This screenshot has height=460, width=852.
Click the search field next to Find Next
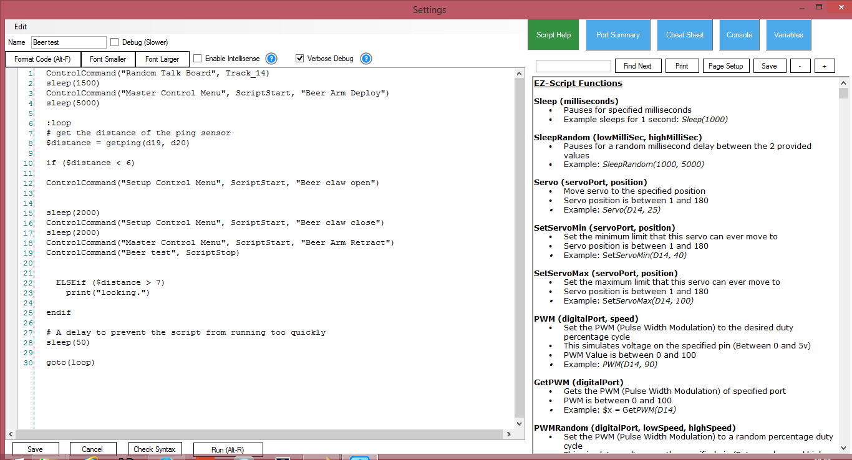click(x=573, y=65)
